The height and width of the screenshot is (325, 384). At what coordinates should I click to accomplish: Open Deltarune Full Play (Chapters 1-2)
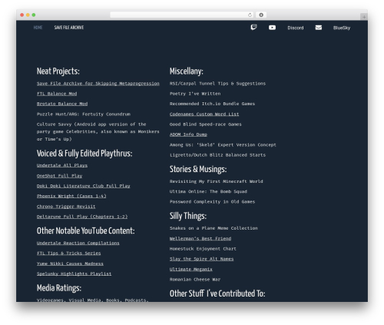tap(82, 217)
